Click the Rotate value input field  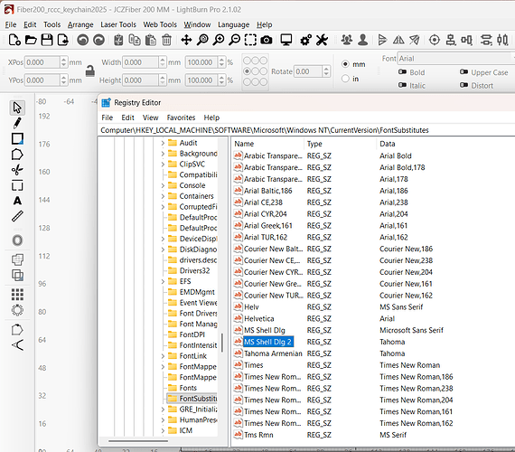[308, 71]
